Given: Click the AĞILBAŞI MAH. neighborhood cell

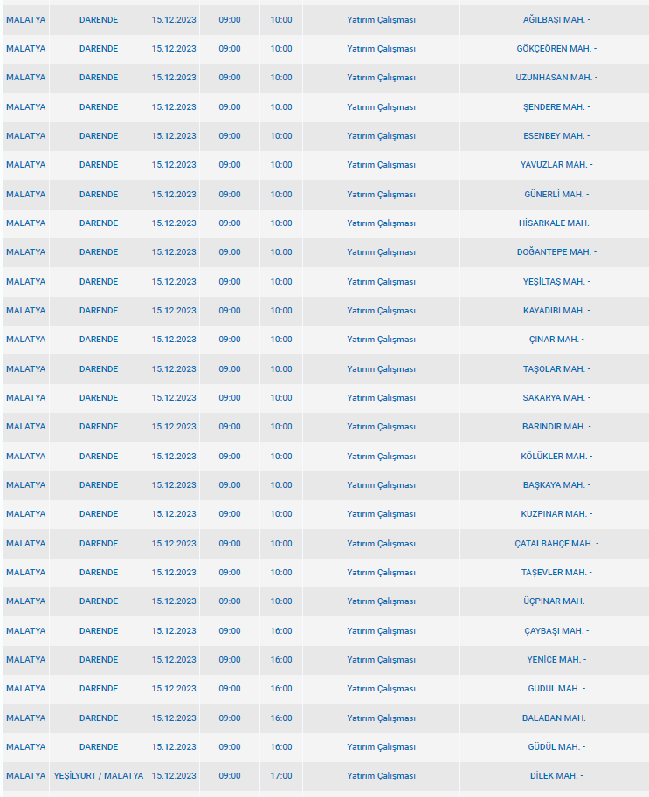Looking at the screenshot, I should coord(556,20).
